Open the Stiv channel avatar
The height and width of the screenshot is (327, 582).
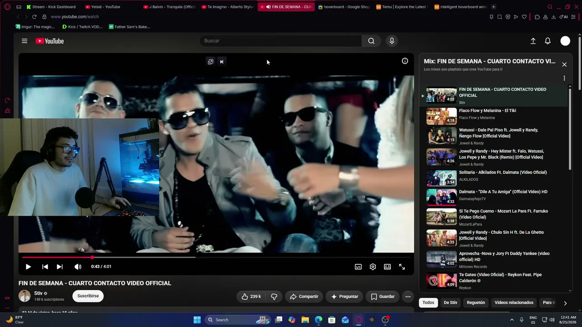pyautogui.click(x=25, y=296)
